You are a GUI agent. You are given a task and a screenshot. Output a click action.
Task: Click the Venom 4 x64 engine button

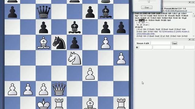click(x=143, y=43)
